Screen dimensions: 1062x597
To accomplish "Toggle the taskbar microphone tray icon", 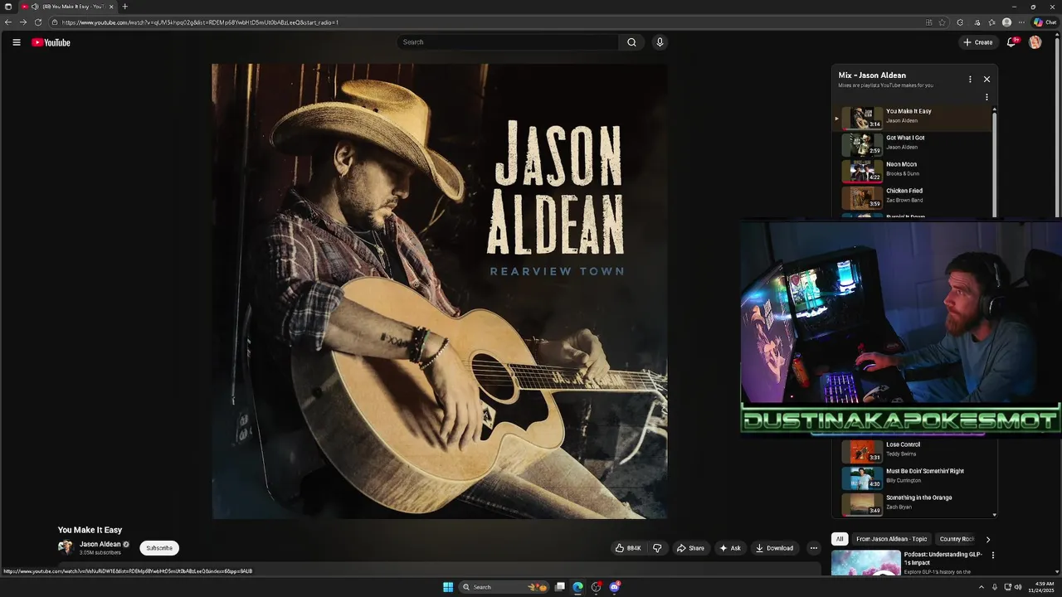I will click(x=994, y=587).
